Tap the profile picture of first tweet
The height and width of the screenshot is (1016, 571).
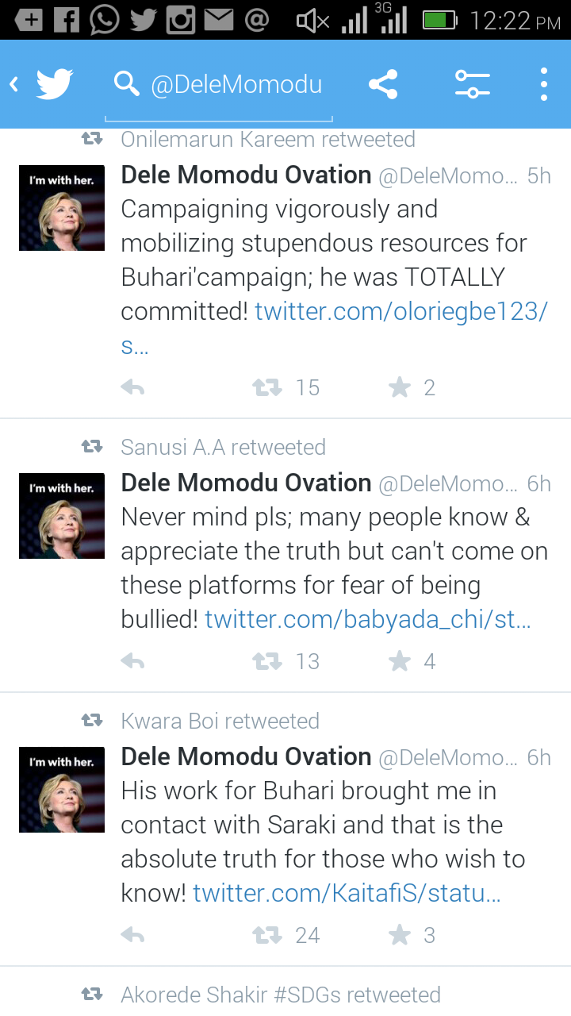coord(62,208)
